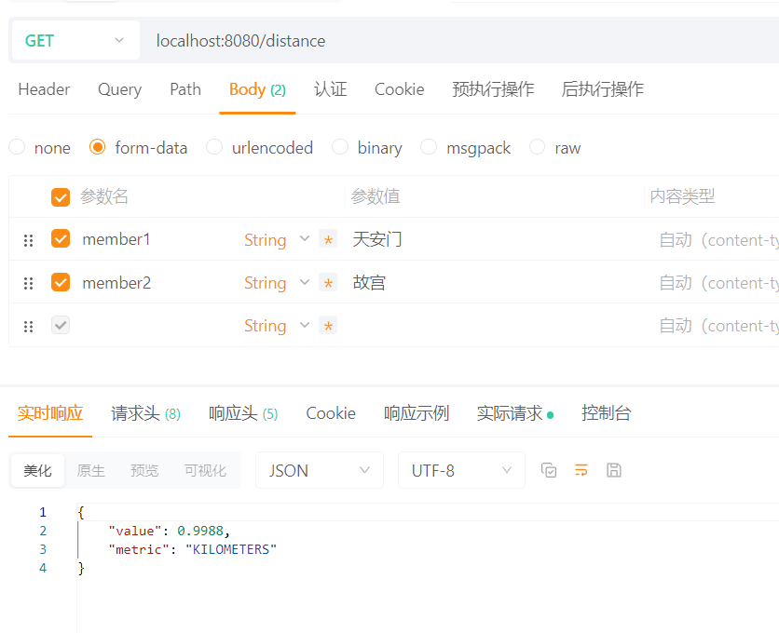Image resolution: width=779 pixels, height=633 pixels.
Task: Click the drag handle of member2 row
Action: (x=28, y=283)
